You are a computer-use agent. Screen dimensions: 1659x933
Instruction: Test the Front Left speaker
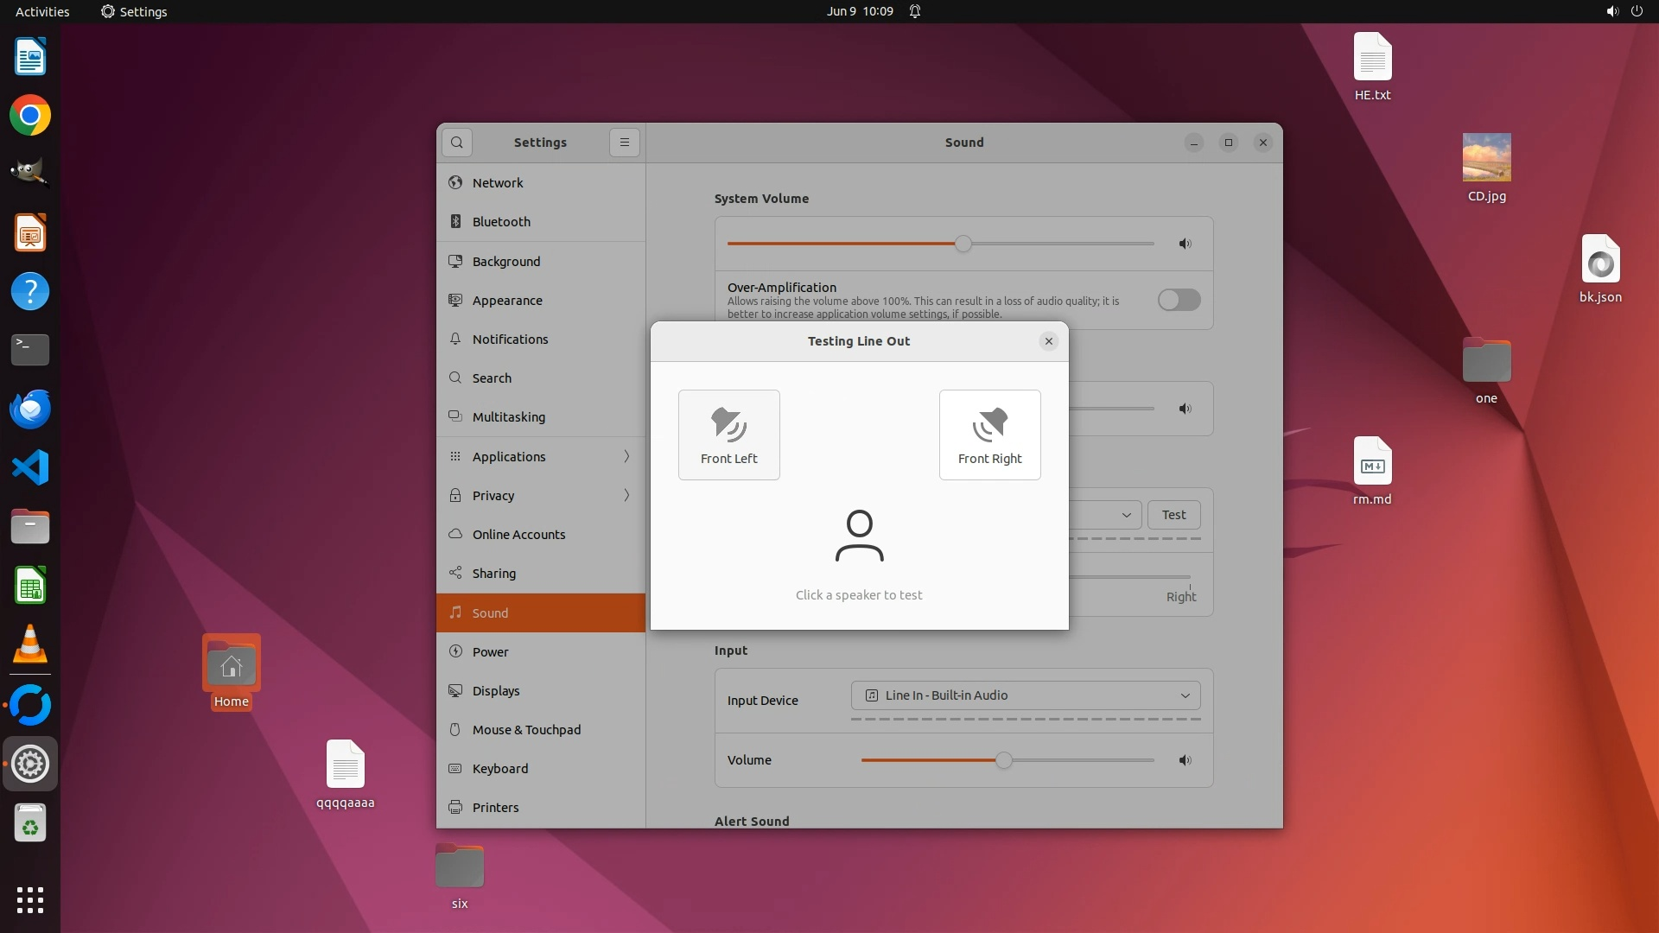[728, 435]
